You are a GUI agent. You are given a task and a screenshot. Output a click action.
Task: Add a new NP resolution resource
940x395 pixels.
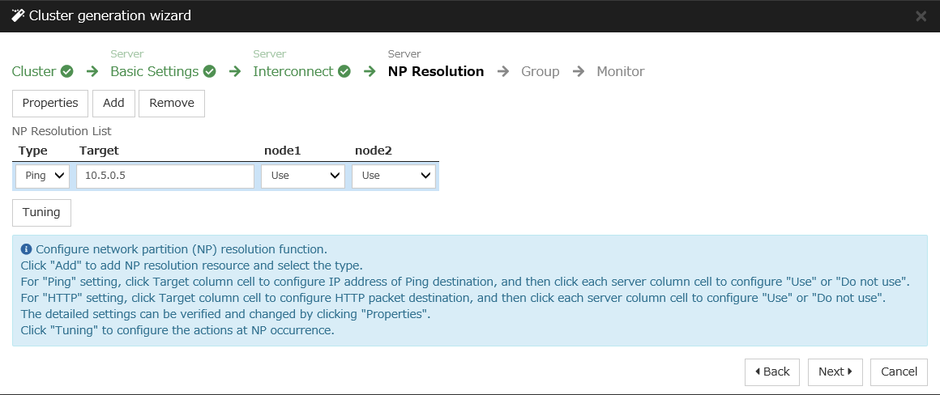113,103
